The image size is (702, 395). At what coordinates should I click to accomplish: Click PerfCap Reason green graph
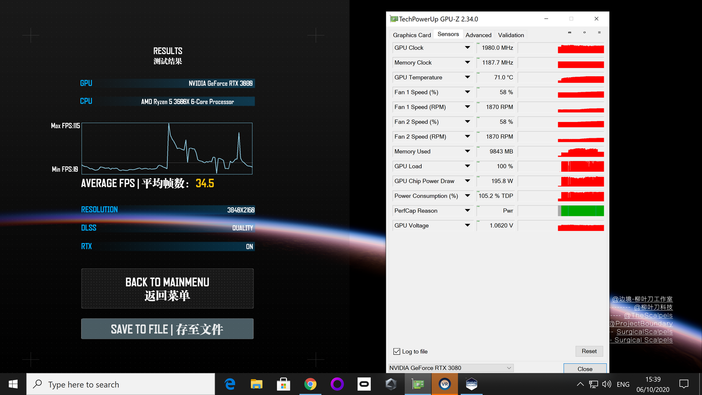click(x=561, y=211)
